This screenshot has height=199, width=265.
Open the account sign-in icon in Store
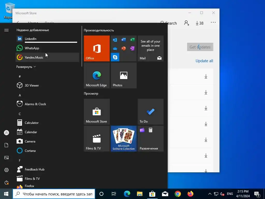[x=187, y=23]
